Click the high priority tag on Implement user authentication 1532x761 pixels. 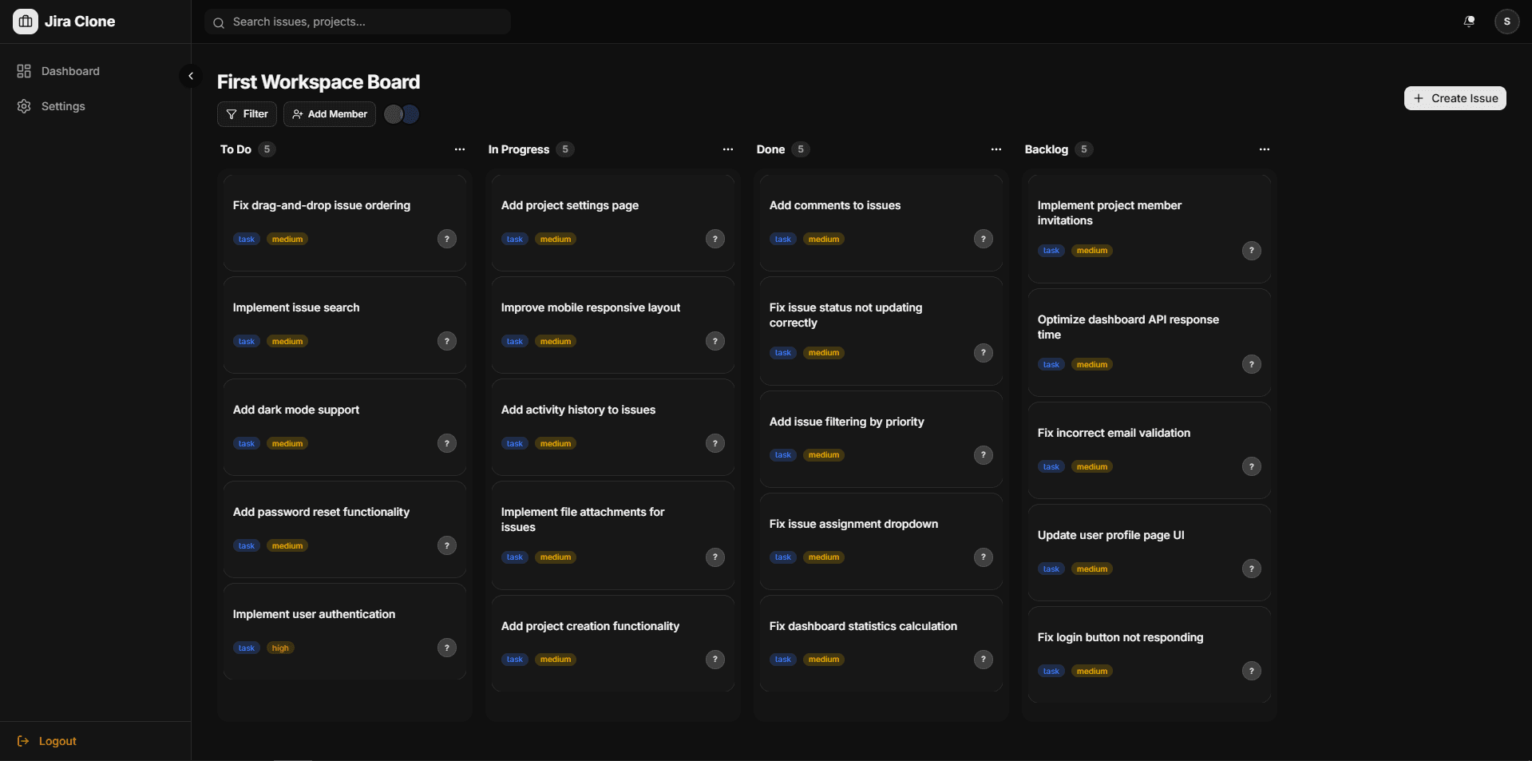coord(280,648)
